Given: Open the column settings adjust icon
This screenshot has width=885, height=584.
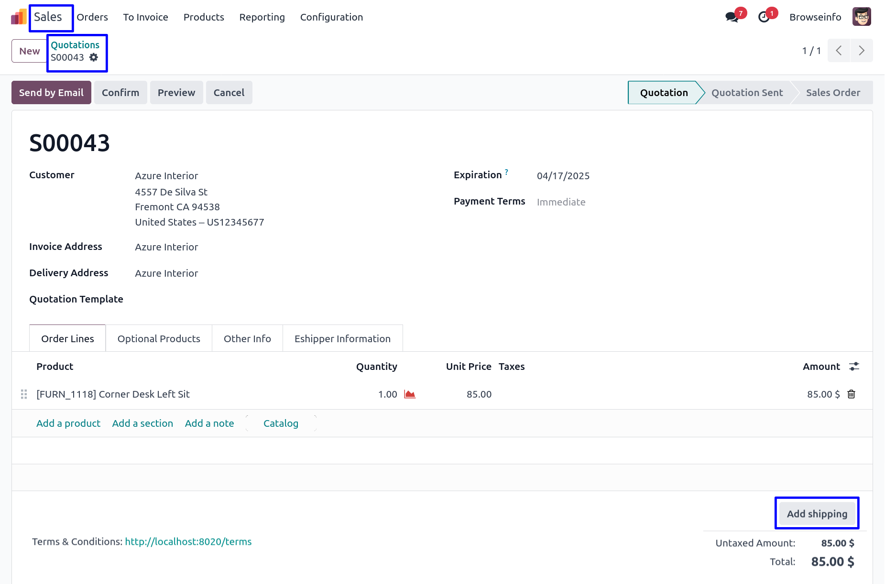Looking at the screenshot, I should click(x=854, y=367).
